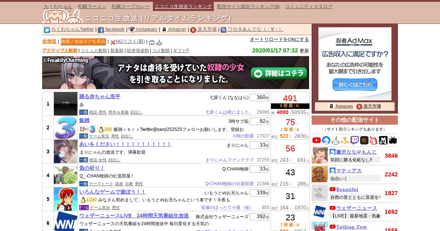Open the red unicorn site icon
Image resolution: width=440 pixels, height=231 pixels.
pos(374,140)
